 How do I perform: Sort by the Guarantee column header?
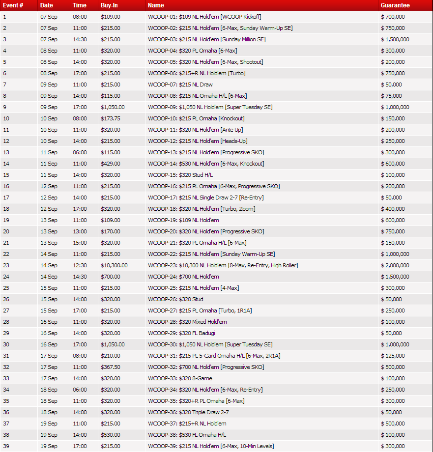pos(395,5)
